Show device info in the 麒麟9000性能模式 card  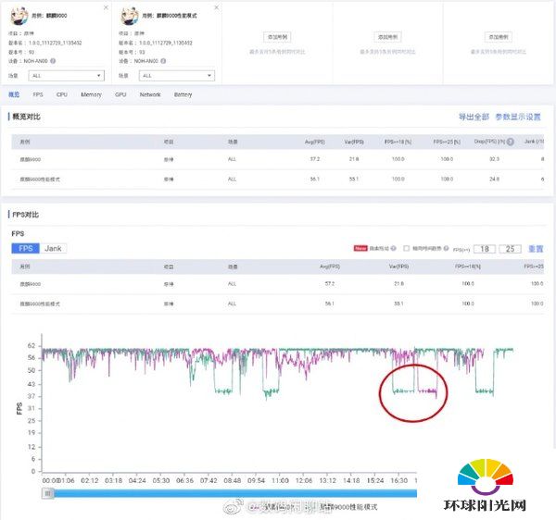point(163,61)
